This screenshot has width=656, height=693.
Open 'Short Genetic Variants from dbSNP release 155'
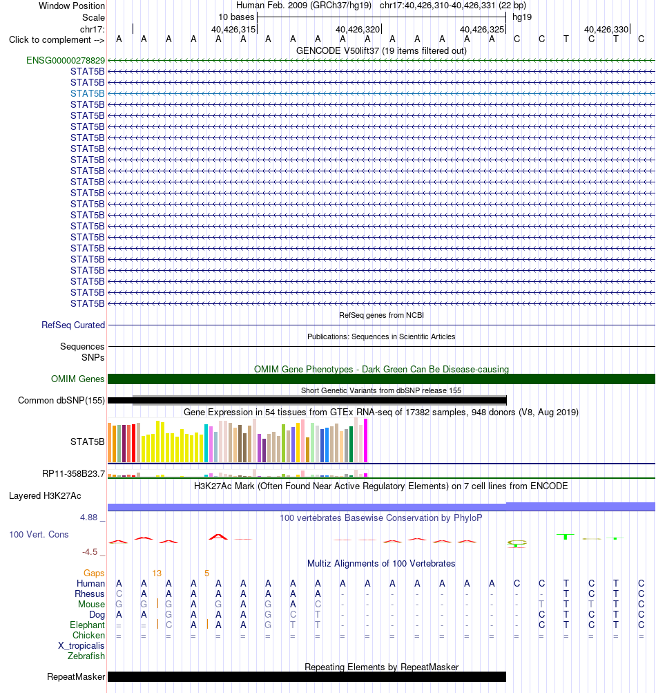pyautogui.click(x=381, y=390)
